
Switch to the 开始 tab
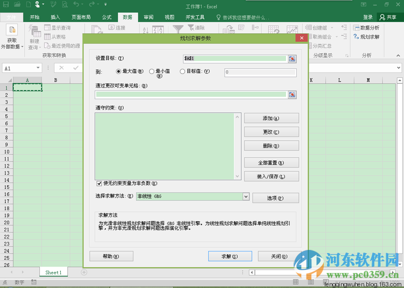tap(34, 17)
